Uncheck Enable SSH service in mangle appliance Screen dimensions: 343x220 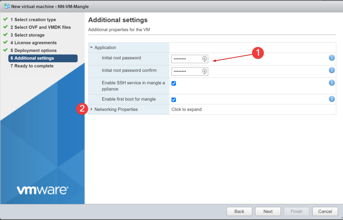pyautogui.click(x=174, y=83)
